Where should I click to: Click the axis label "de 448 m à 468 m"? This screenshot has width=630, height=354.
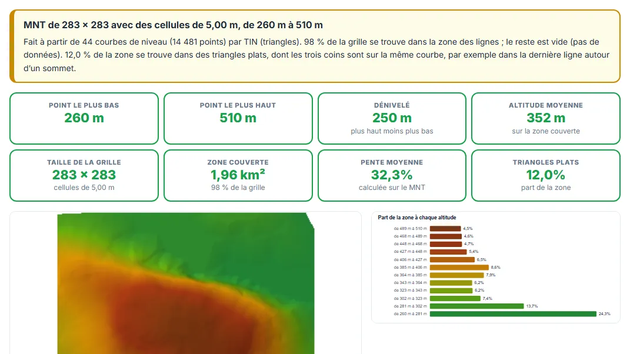point(410,244)
